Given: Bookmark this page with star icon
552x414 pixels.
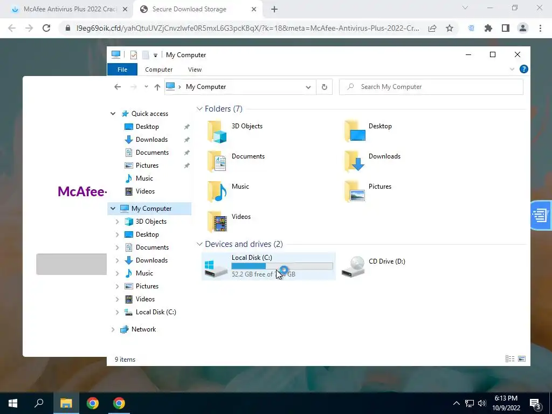Looking at the screenshot, I should [x=450, y=28].
